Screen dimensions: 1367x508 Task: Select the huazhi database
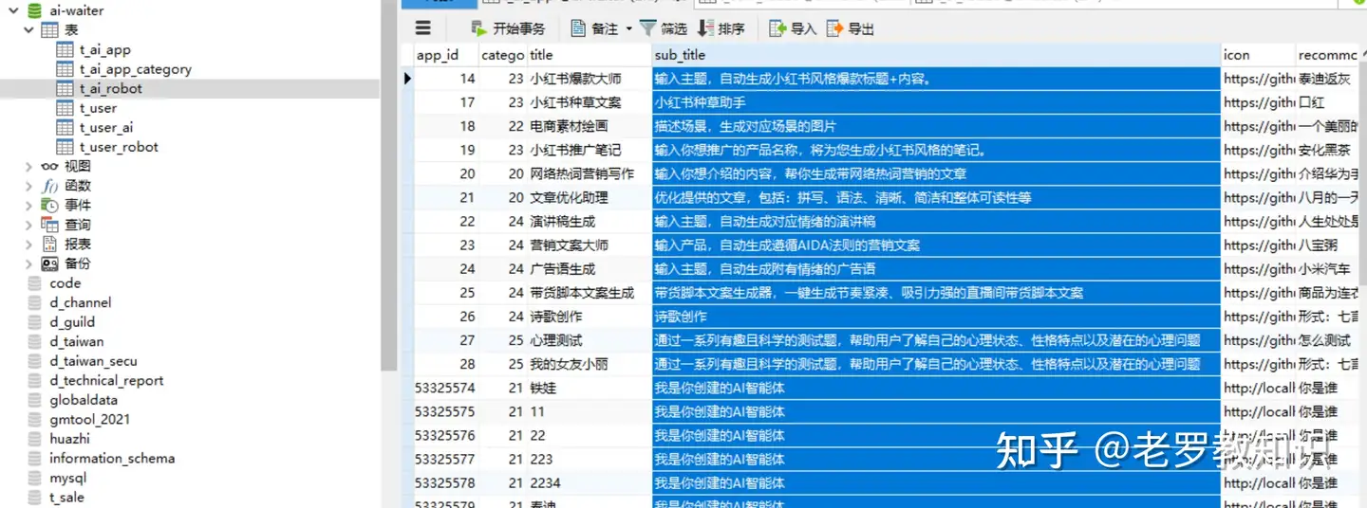pos(70,439)
